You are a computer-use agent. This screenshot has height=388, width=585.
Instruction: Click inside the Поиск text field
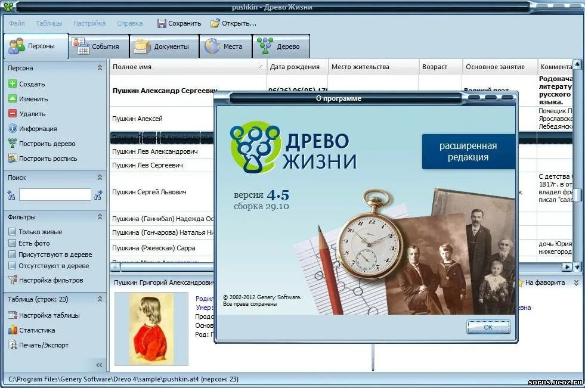55,194
